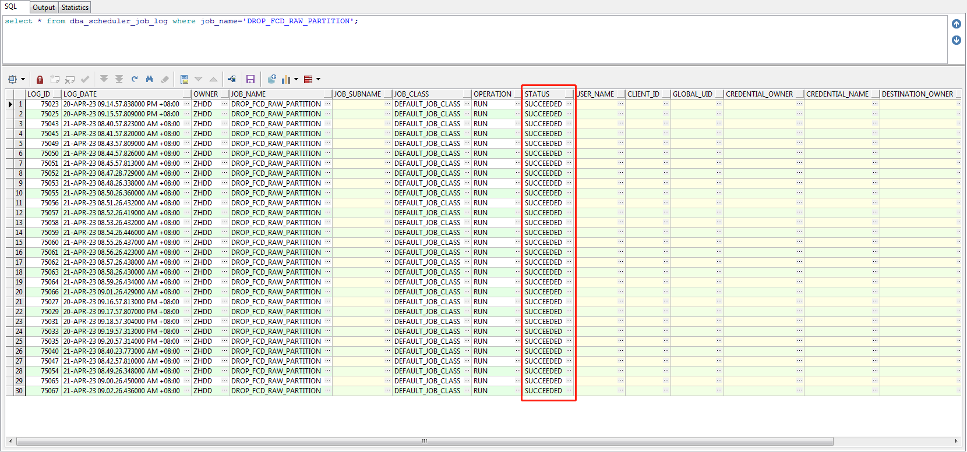This screenshot has width=967, height=452.
Task: Select row number 30 in the grid
Action: [x=19, y=391]
